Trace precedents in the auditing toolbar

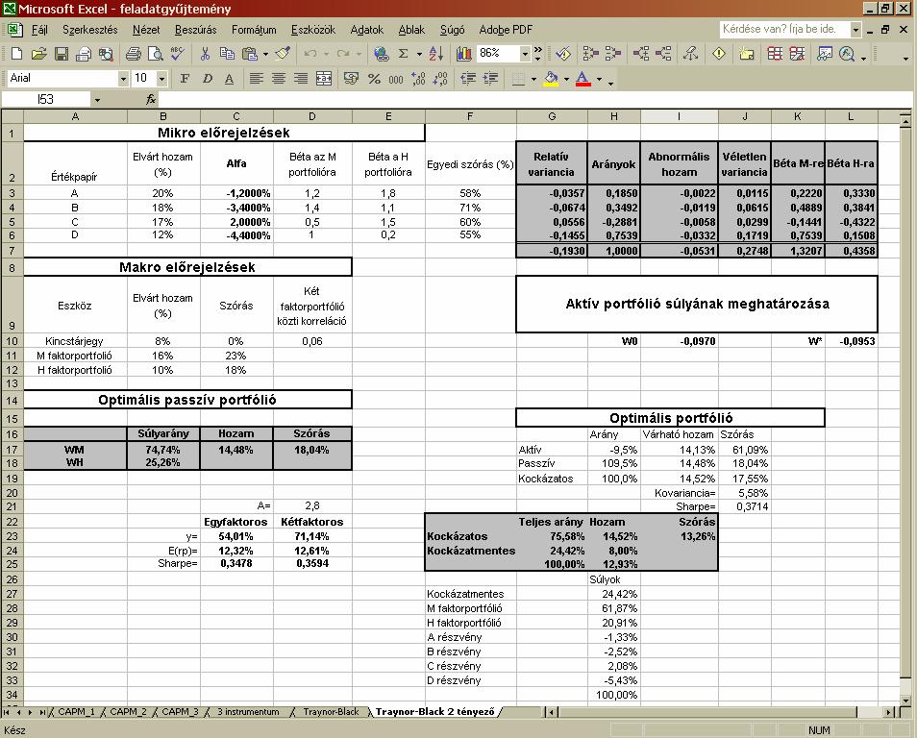pyautogui.click(x=591, y=55)
